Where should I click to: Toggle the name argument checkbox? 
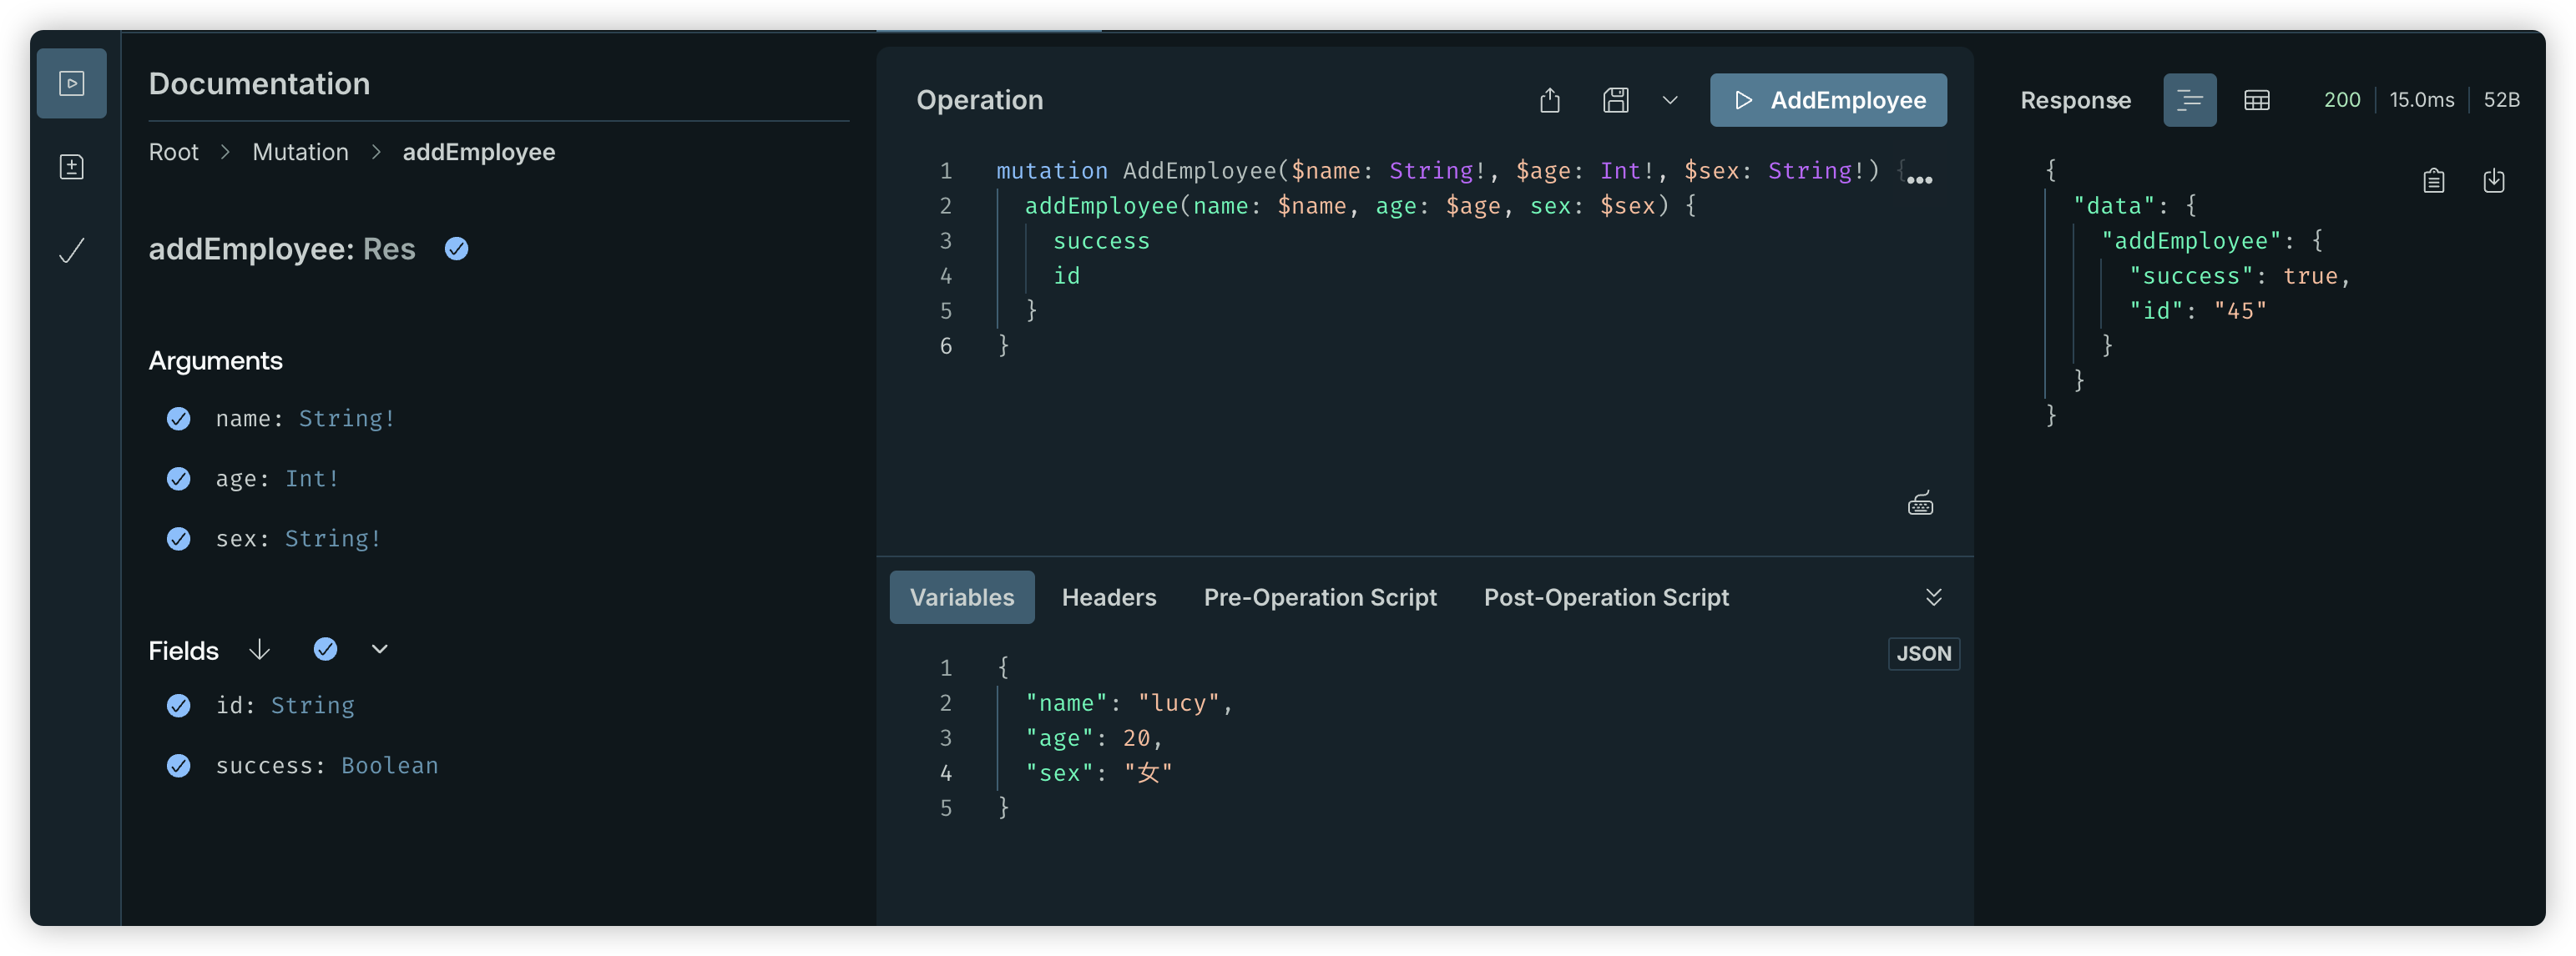pos(179,419)
